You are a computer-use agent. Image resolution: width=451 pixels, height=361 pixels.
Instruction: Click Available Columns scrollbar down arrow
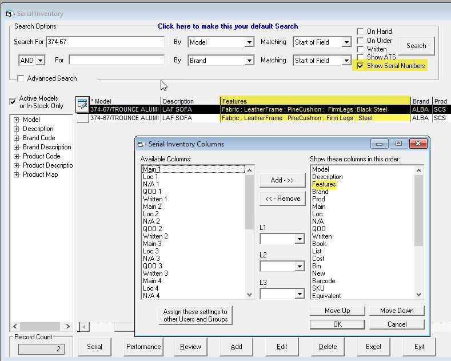point(249,295)
